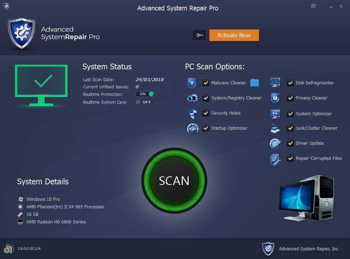
Task: Click the Malware Cleaner label
Action: [228, 83]
